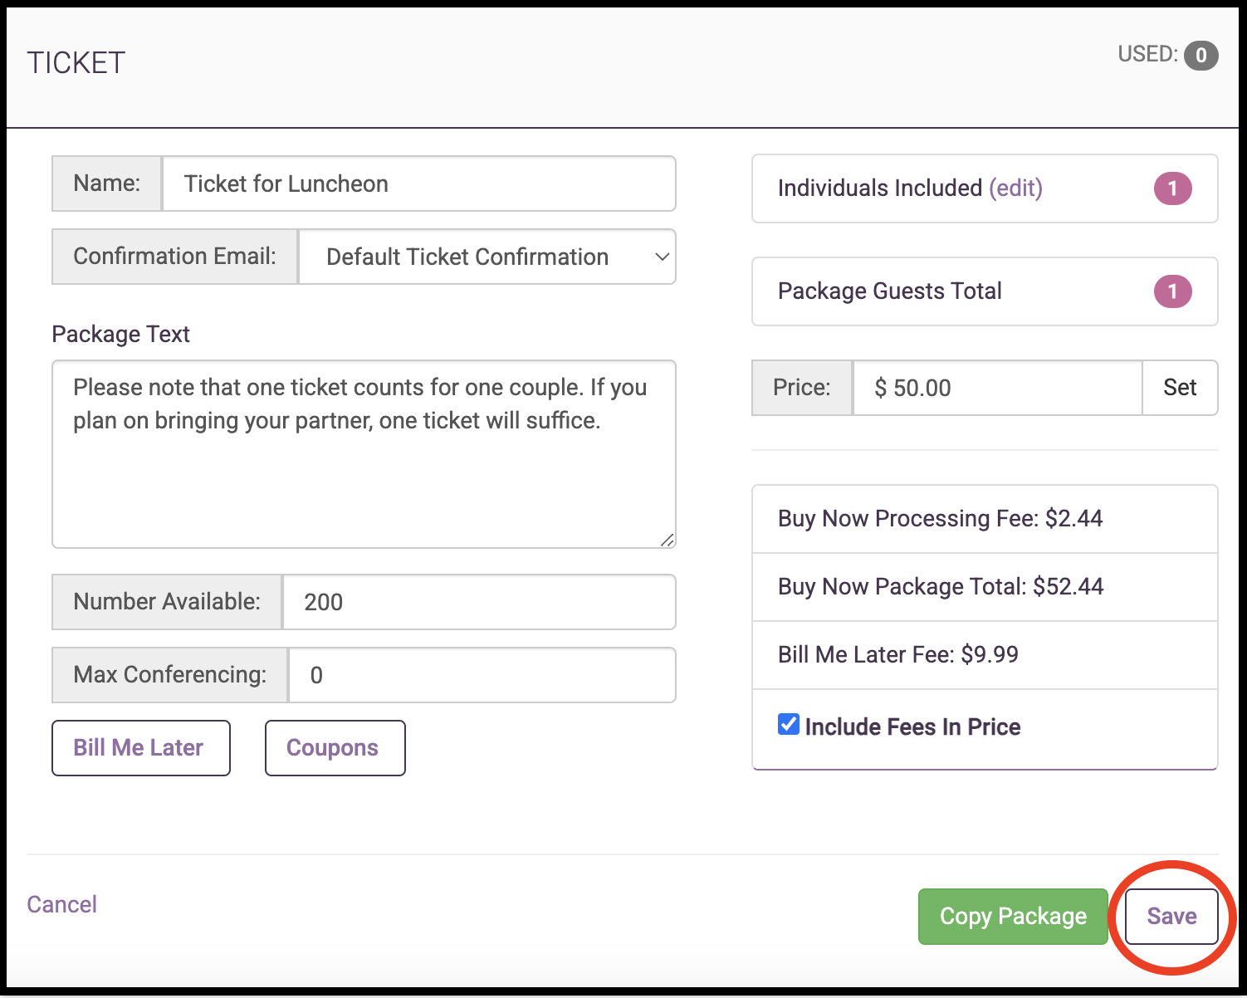The image size is (1247, 998).
Task: Open the Confirmation Email dropdown
Action: 487,257
